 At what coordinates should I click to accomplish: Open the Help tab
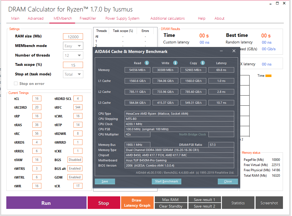(x=202, y=18)
